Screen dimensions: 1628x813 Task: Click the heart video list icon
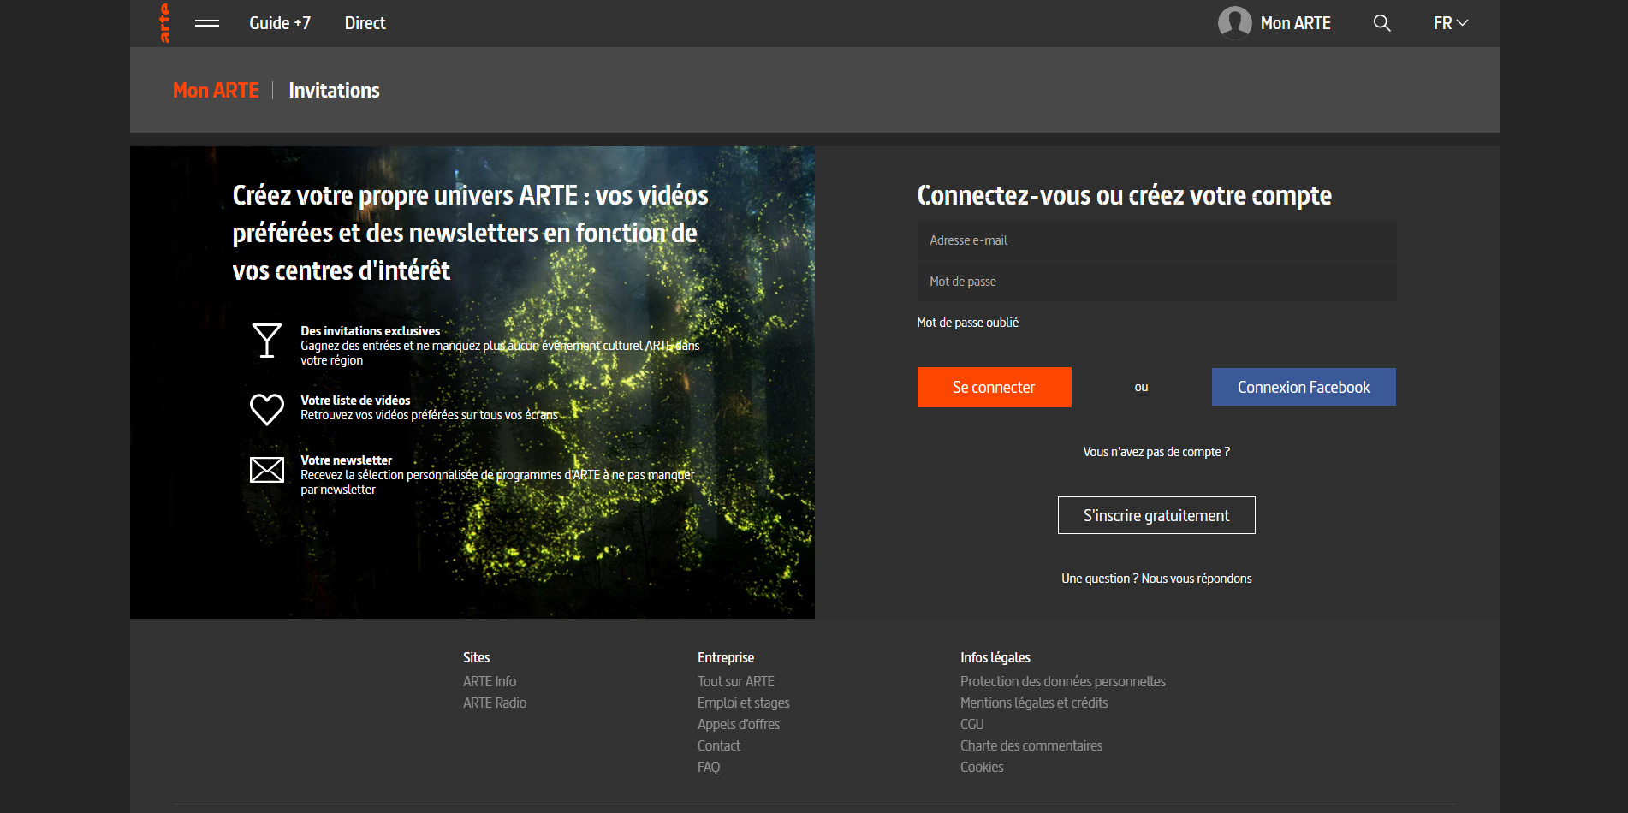click(x=267, y=409)
